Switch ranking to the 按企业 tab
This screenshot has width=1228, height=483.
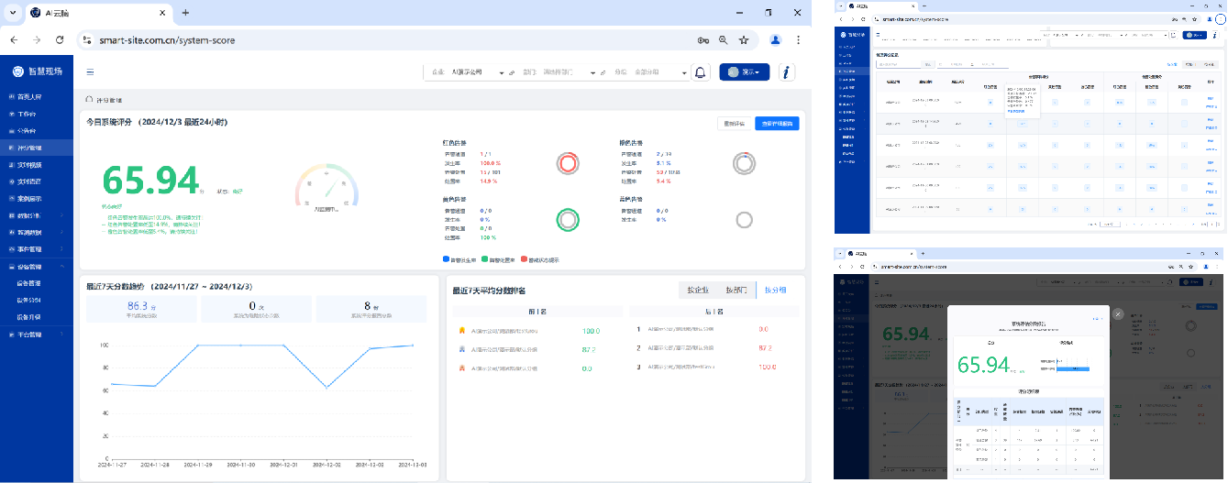pos(699,291)
